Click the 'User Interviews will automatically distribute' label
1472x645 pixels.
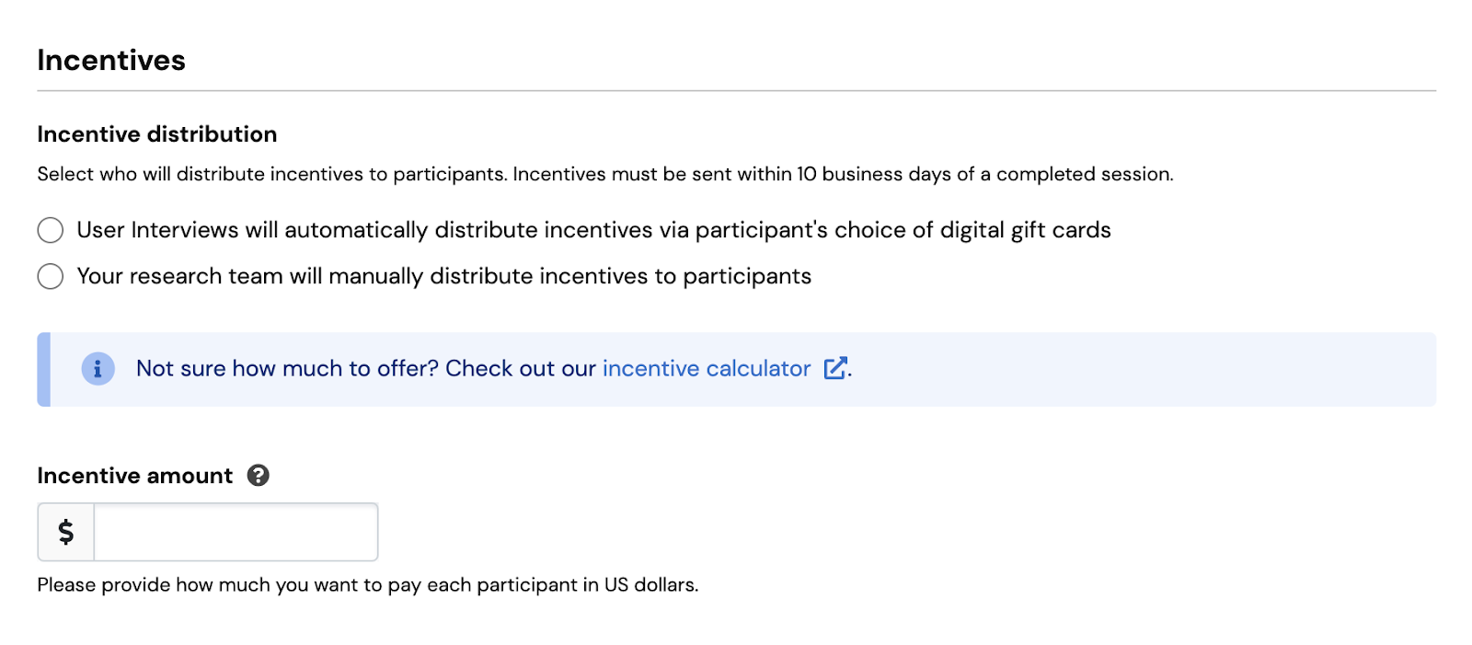pos(593,230)
